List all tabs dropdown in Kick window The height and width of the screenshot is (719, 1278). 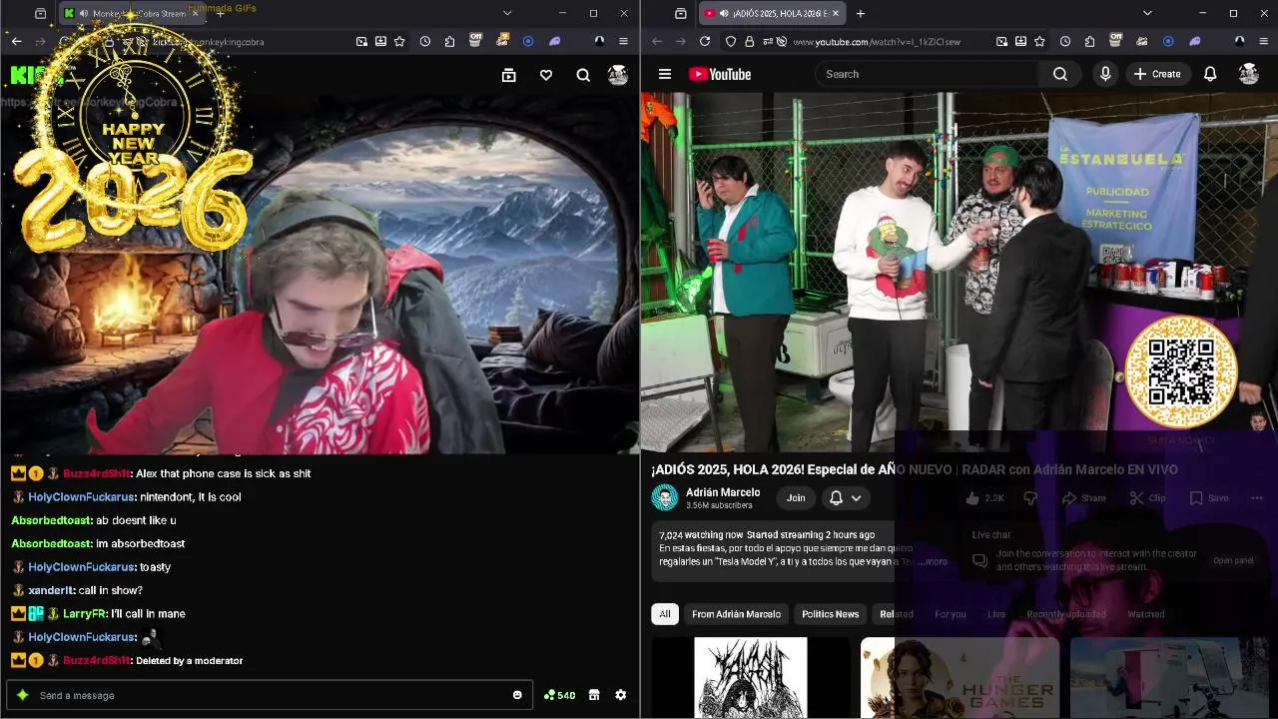click(x=507, y=14)
